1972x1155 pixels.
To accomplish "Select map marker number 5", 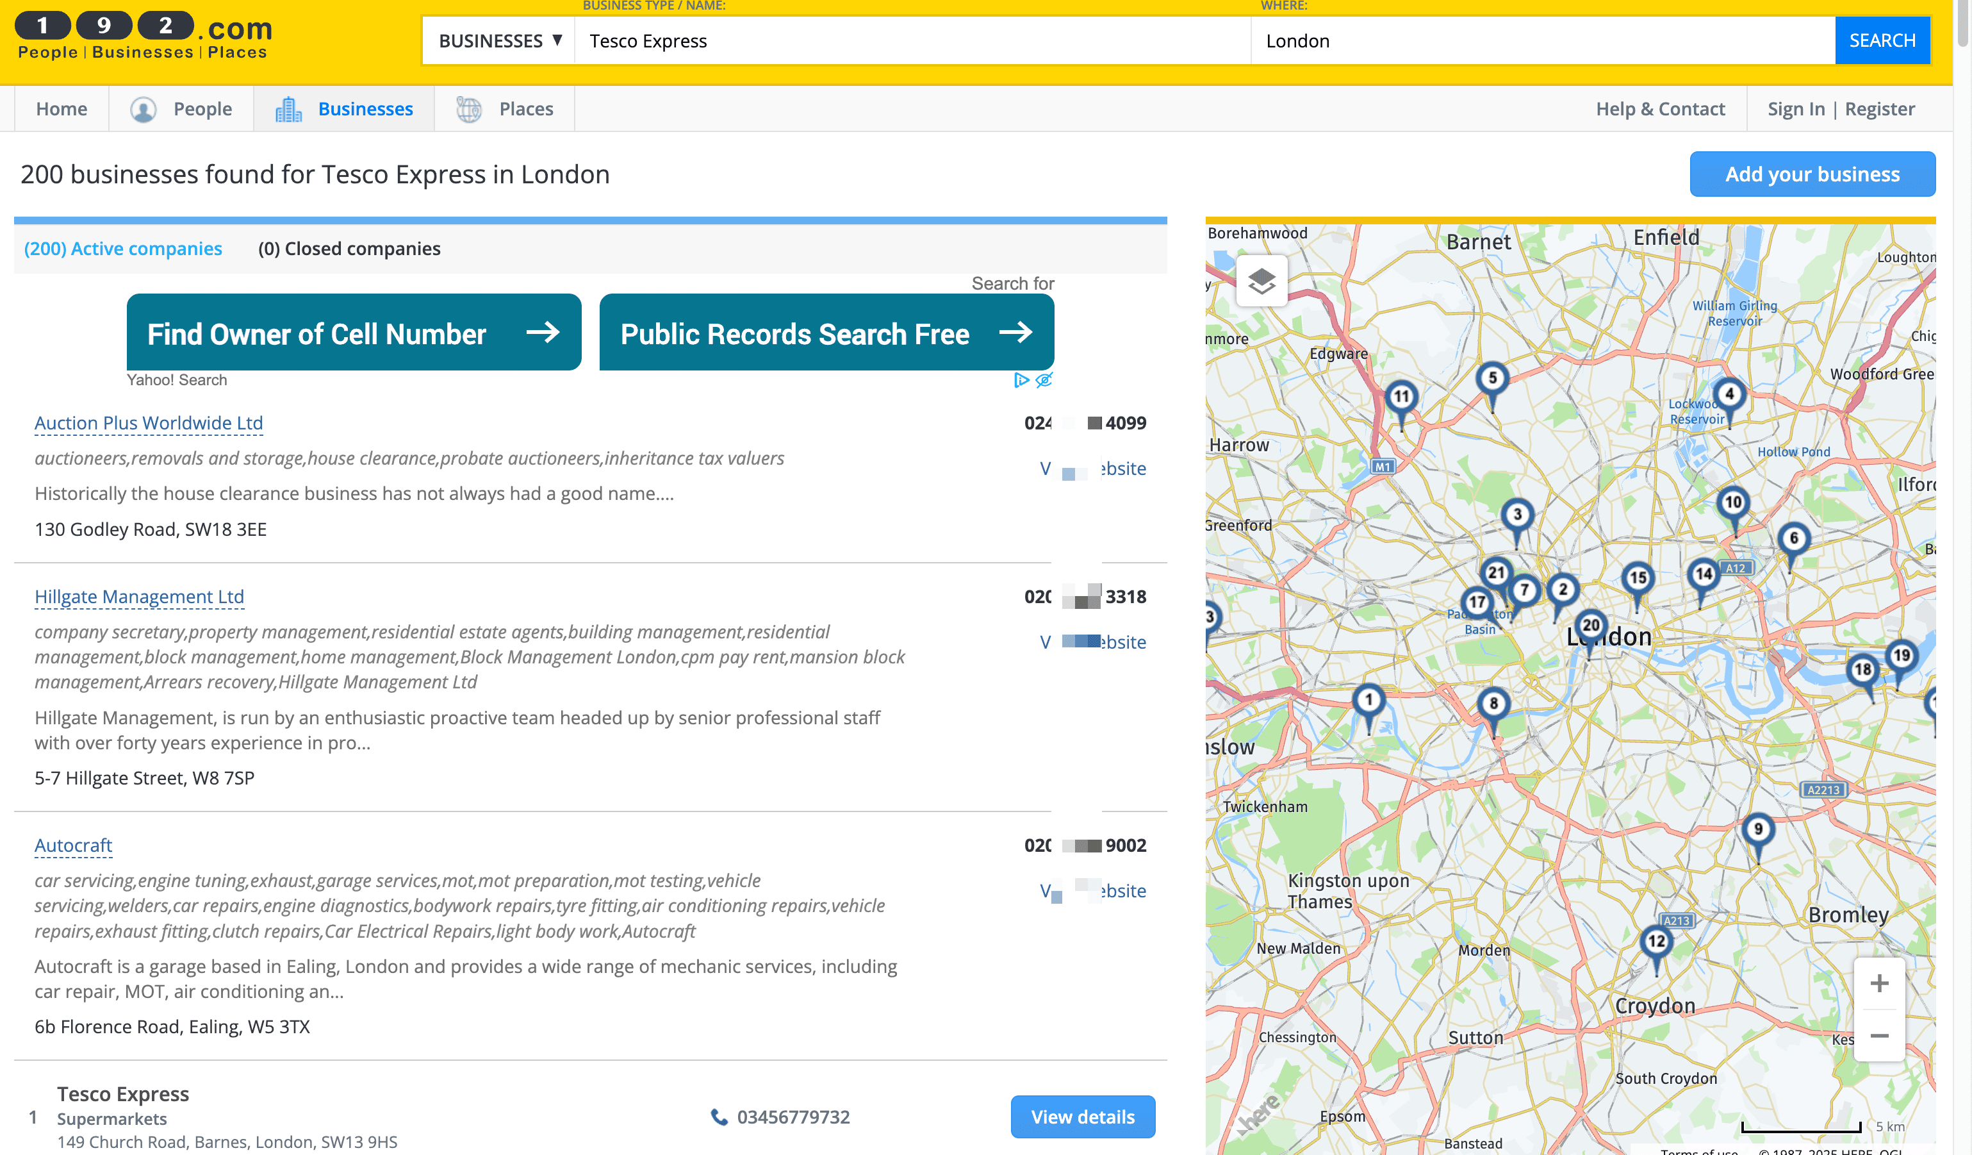I will 1491,379.
